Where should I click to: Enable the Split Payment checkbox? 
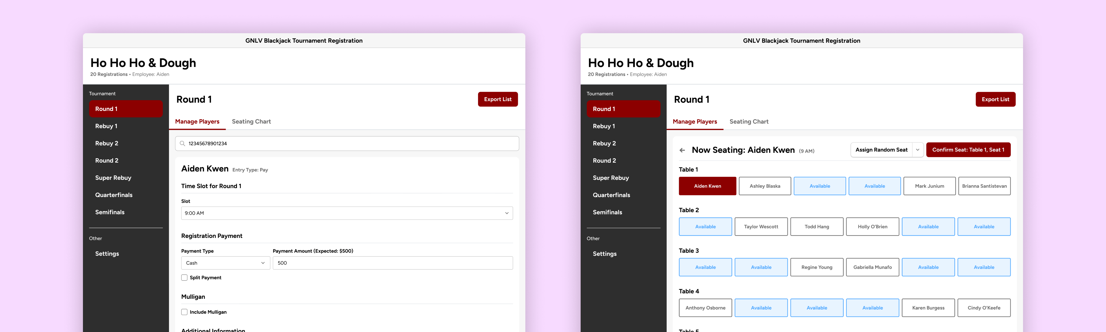click(x=184, y=277)
